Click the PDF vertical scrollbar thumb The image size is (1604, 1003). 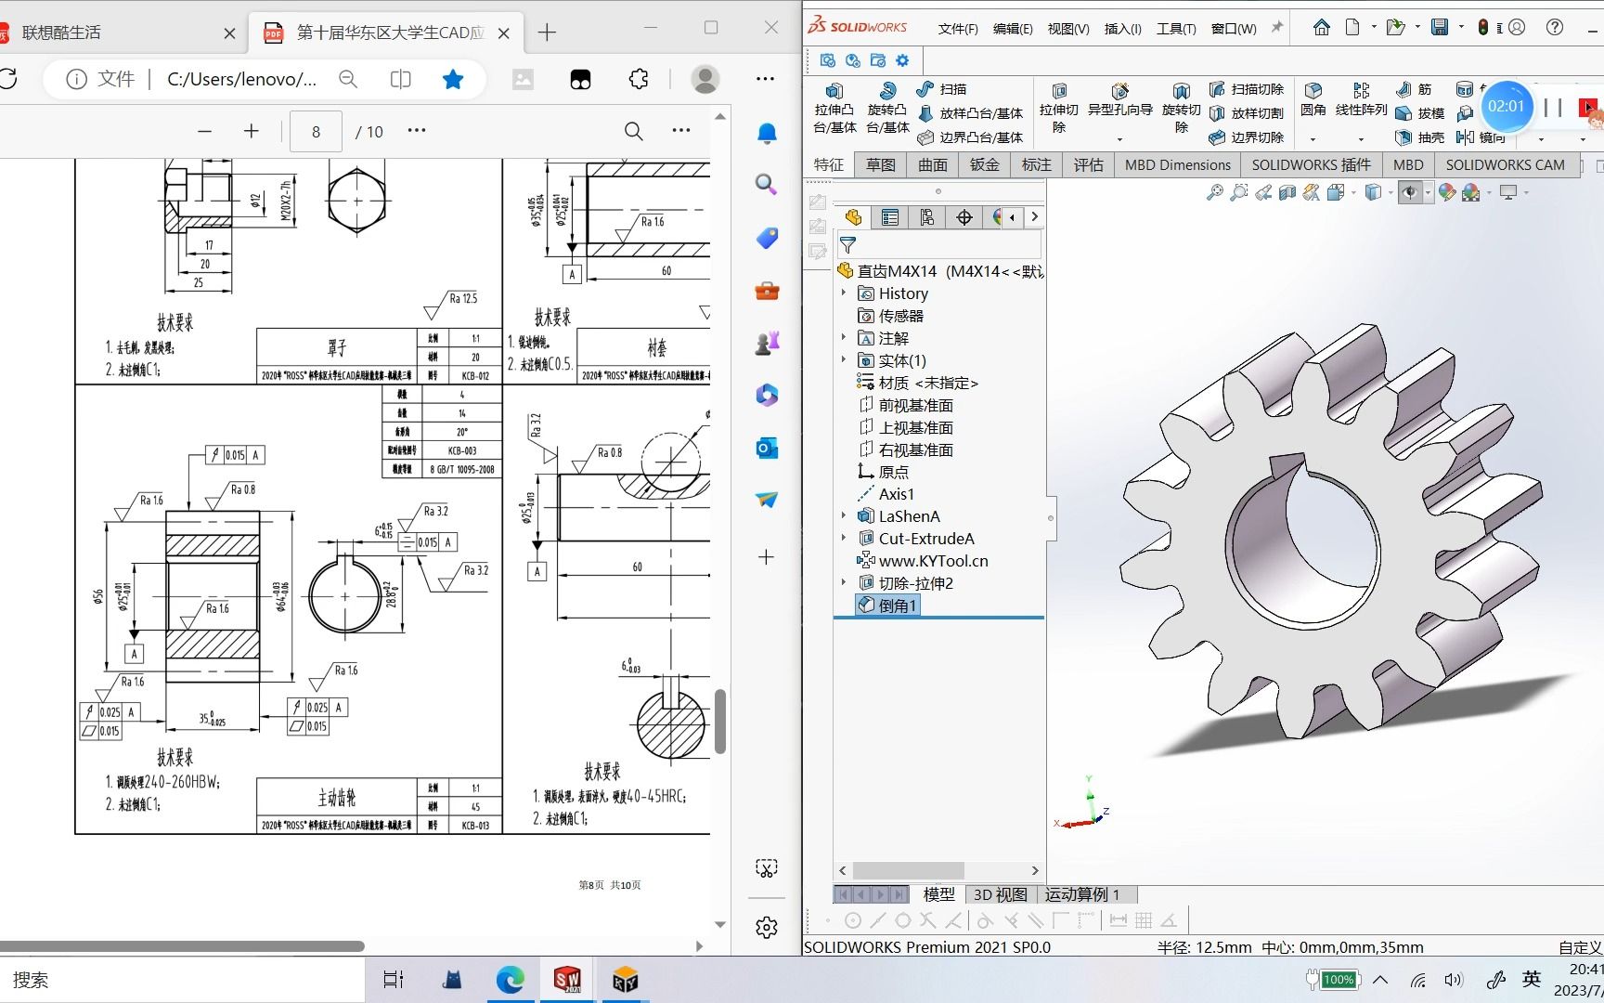[720, 721]
